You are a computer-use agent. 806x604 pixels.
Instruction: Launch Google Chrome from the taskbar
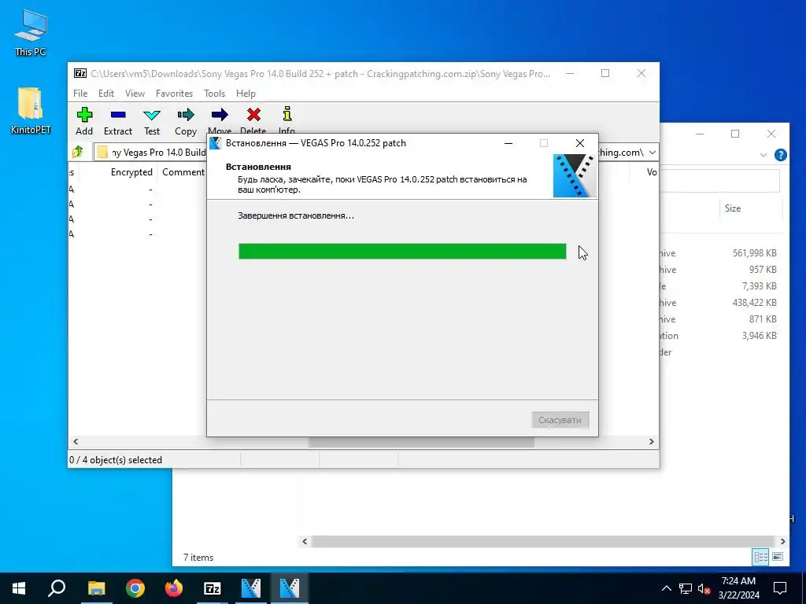(135, 588)
